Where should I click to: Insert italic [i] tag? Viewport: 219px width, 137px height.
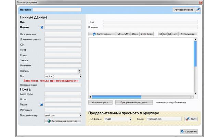tap(169, 34)
